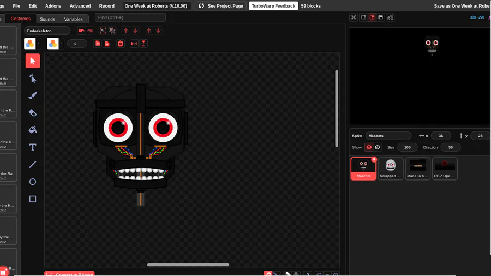Click the sprite Size field
Viewport: 491px width, 276px height.
point(408,147)
